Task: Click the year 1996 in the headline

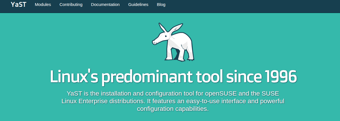Action: [280, 76]
